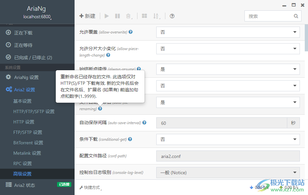Image resolution: width=308 pixels, height=195 pixels.
Task: Open the trash delete menu icon
Action: (129, 16)
